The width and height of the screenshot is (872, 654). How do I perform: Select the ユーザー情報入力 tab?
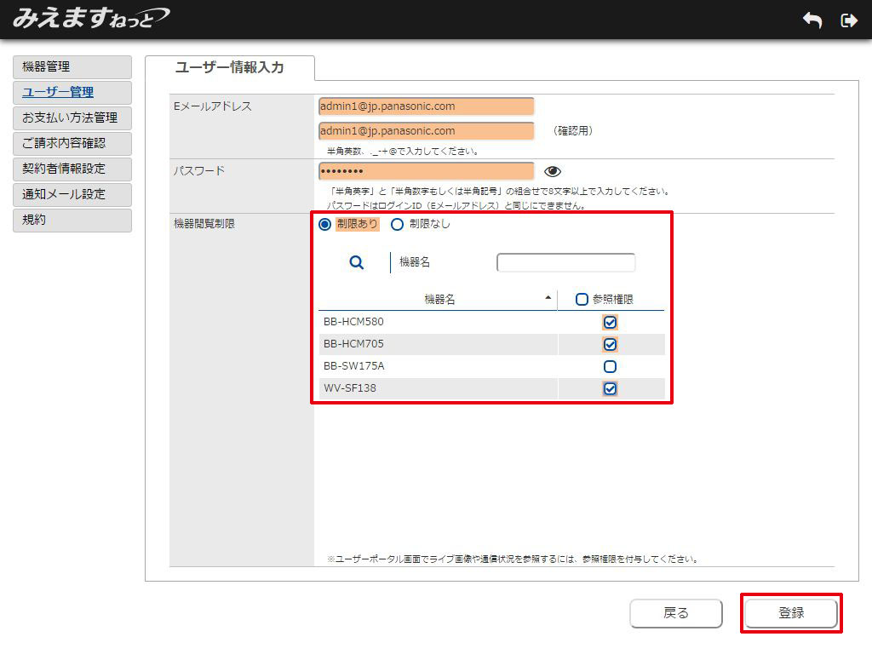229,68
